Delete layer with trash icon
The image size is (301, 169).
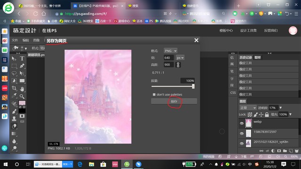click(297, 151)
